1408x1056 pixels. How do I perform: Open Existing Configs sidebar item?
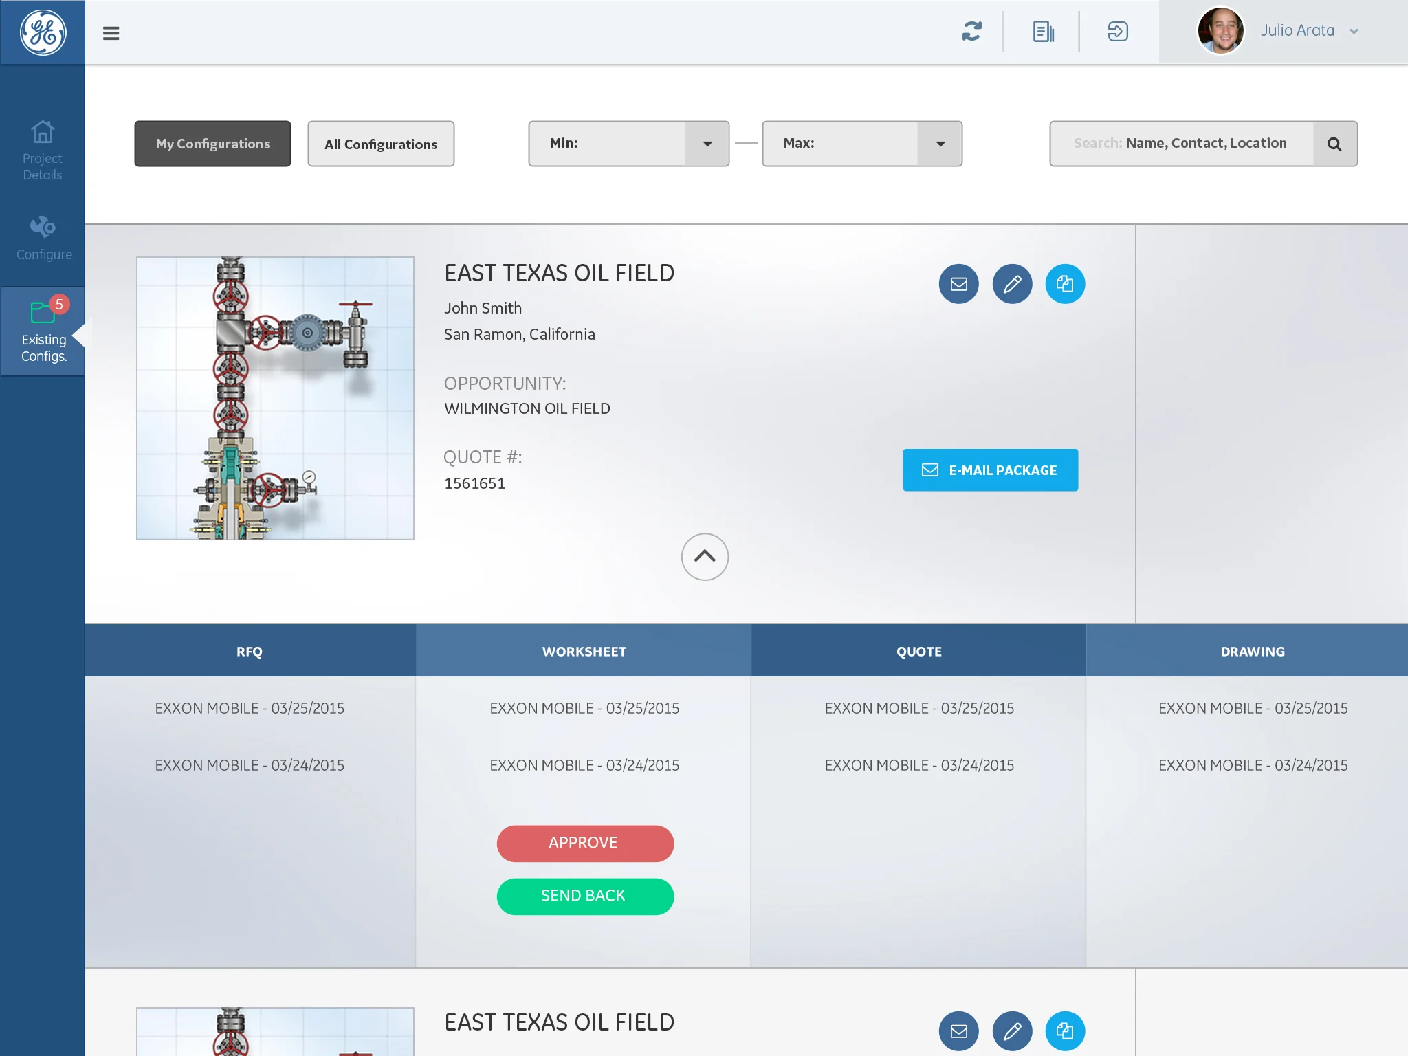(x=43, y=331)
